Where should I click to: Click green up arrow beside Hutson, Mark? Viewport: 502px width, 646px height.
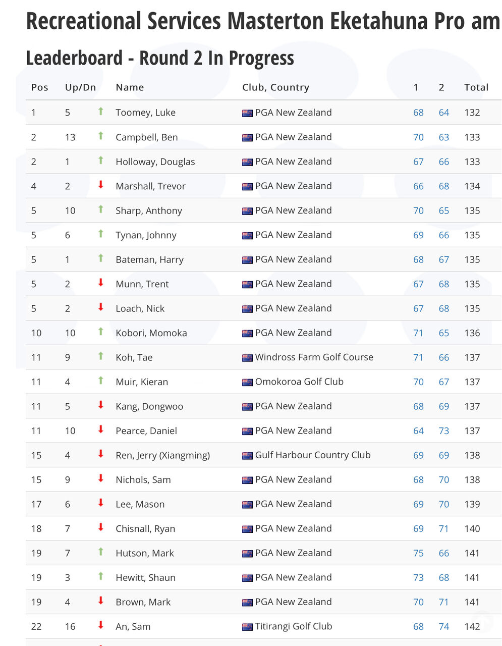pos(101,552)
